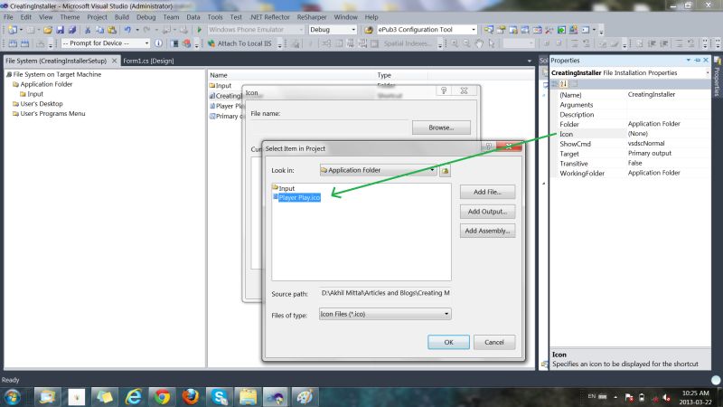This screenshot has width=723, height=407.
Task: Start debugging with green play icon
Action: point(199,30)
